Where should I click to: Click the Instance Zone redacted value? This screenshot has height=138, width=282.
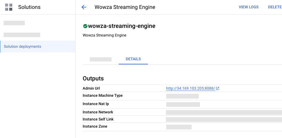179,127
